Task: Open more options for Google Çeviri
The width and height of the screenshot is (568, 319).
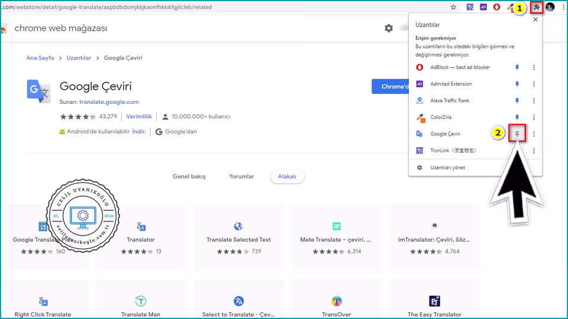Action: coord(534,134)
